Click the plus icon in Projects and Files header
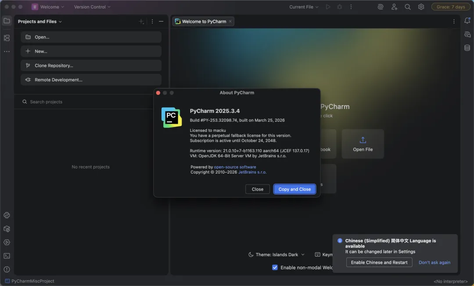The height and width of the screenshot is (286, 474). [x=141, y=22]
